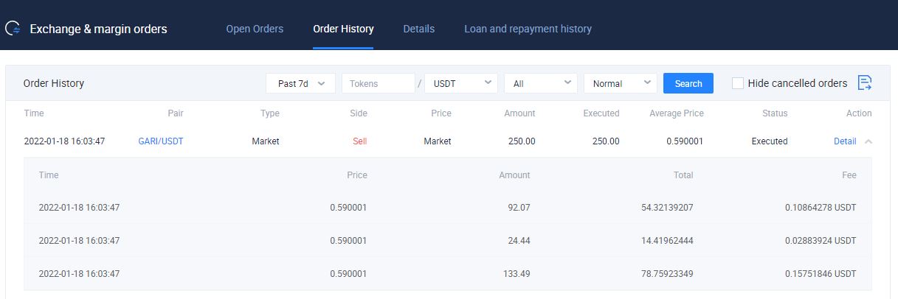898x299 pixels.
Task: Click the Detail link for the order
Action: click(844, 141)
